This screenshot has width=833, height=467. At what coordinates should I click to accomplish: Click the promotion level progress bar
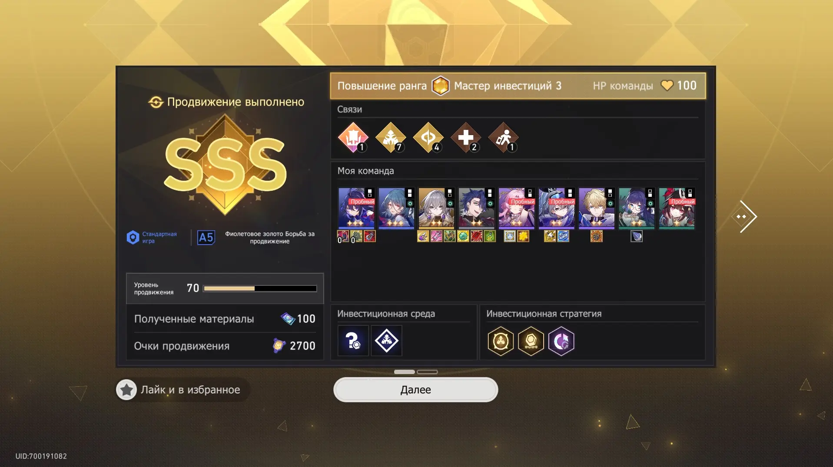tap(260, 288)
